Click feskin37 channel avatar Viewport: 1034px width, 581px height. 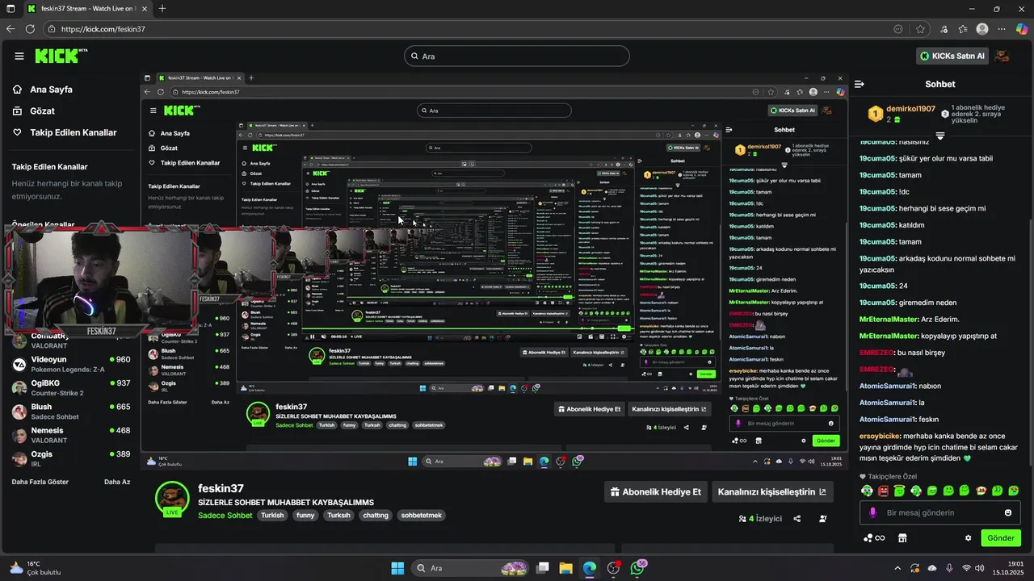pyautogui.click(x=172, y=499)
